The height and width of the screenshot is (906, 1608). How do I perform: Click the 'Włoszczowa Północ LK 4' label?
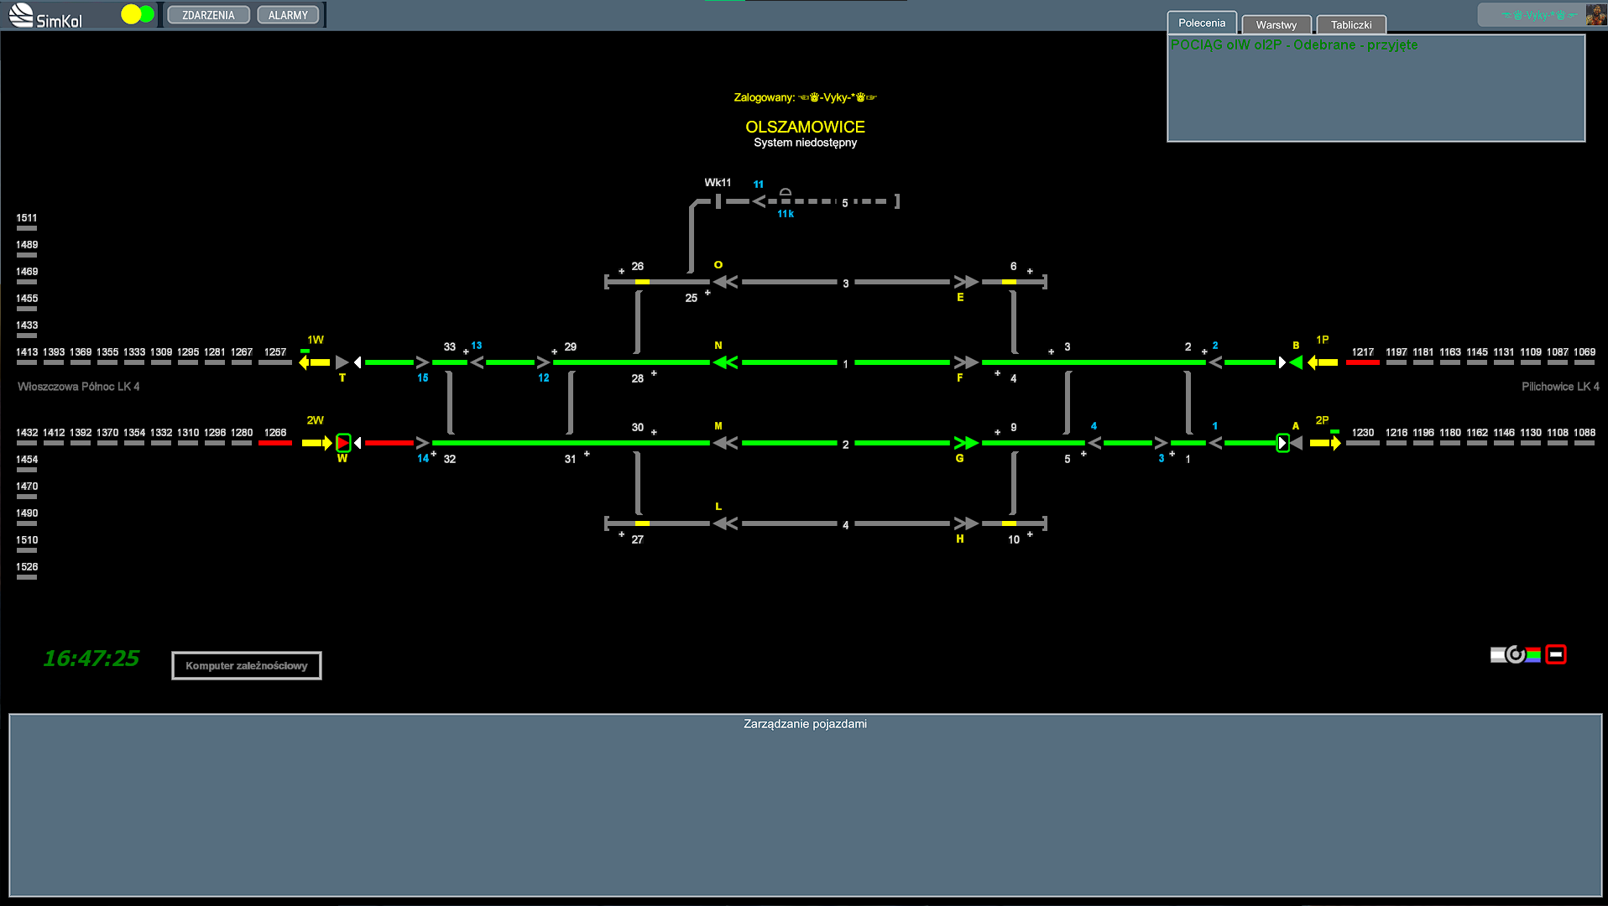click(79, 387)
